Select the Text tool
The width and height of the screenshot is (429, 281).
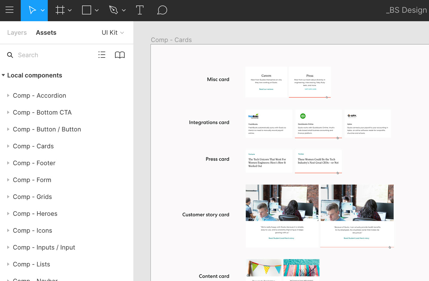point(140,10)
